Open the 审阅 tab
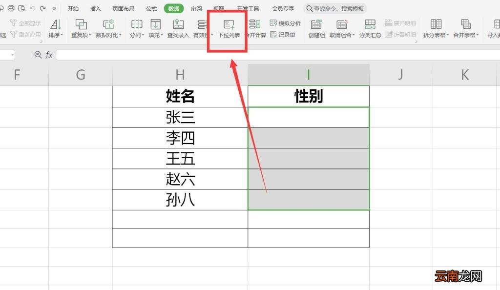 196,9
